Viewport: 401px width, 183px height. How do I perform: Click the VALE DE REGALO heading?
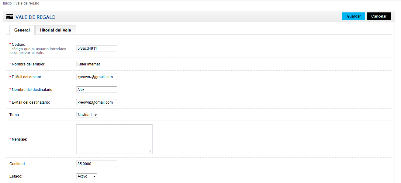click(36, 17)
